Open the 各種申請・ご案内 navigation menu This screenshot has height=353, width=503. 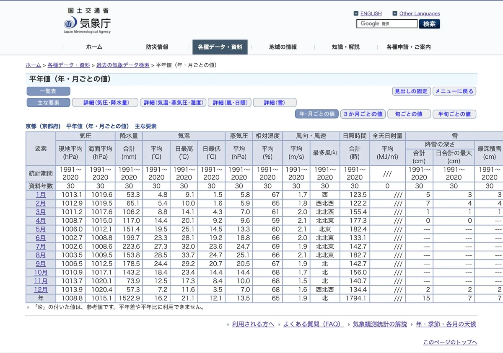click(x=409, y=47)
